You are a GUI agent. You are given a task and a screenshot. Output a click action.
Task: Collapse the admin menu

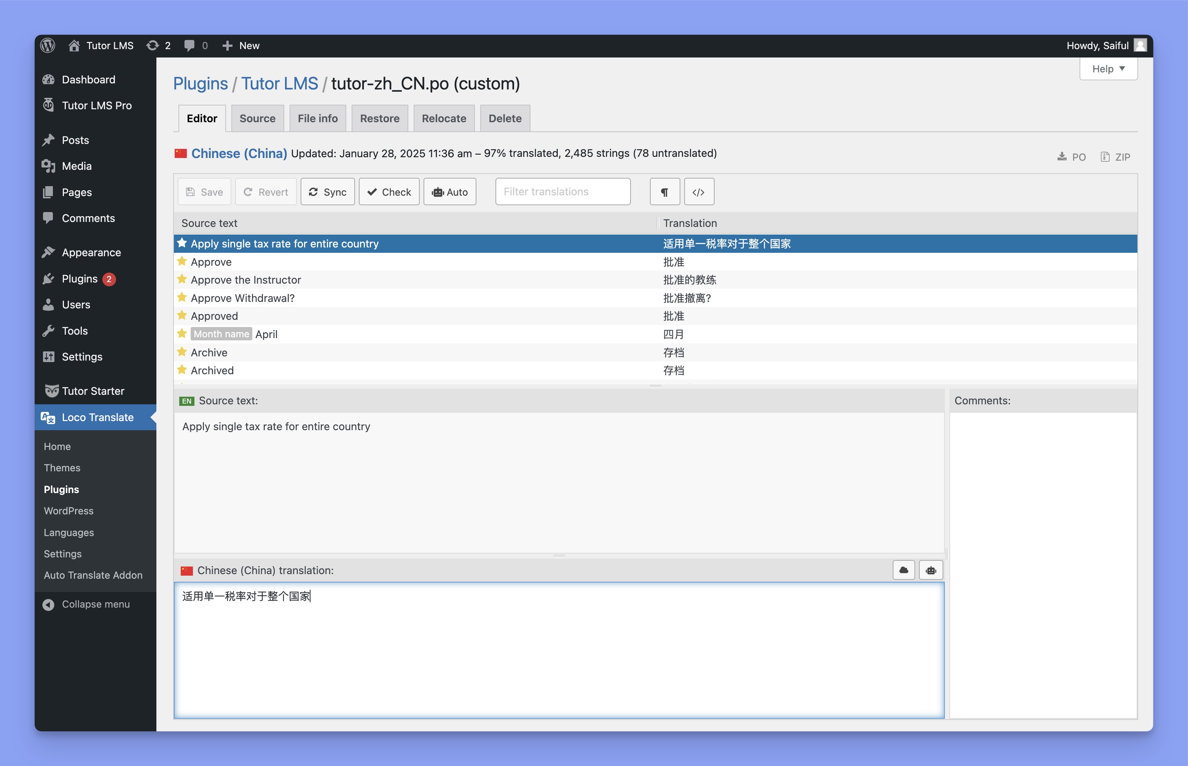click(96, 604)
